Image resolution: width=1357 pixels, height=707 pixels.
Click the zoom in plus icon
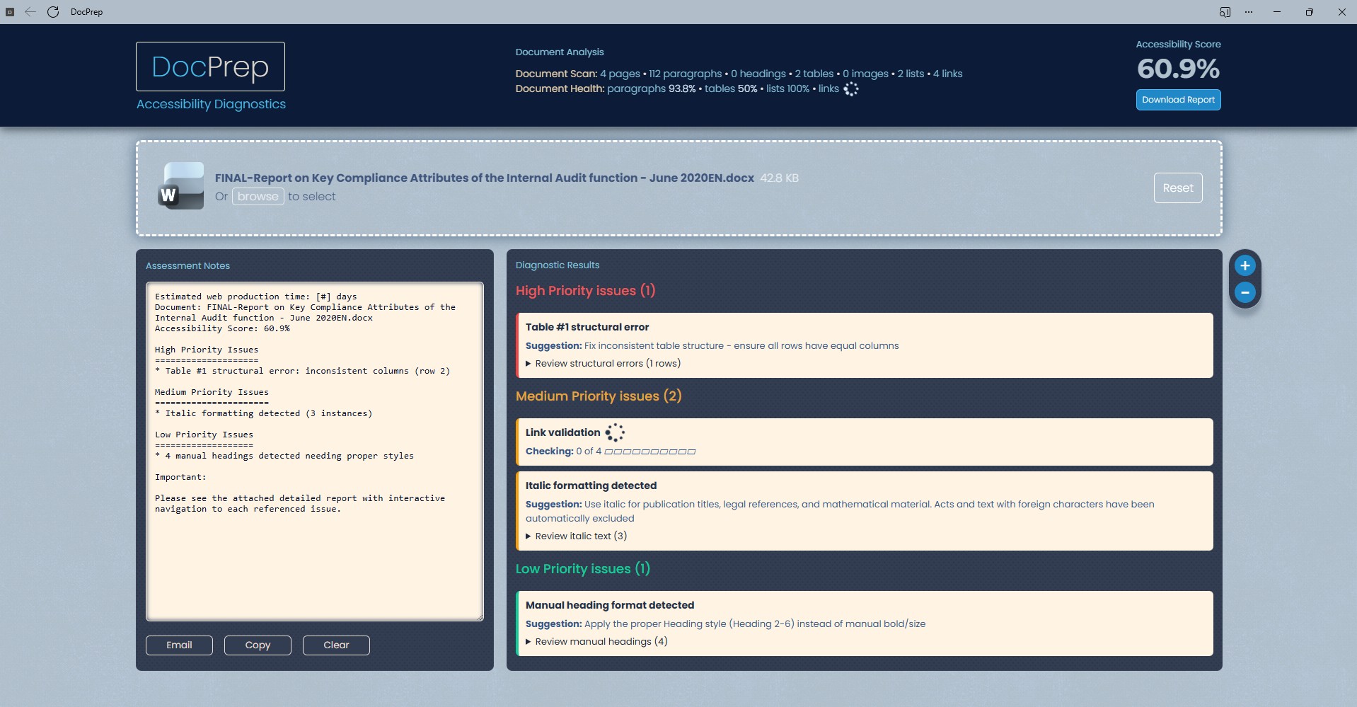[x=1245, y=266]
